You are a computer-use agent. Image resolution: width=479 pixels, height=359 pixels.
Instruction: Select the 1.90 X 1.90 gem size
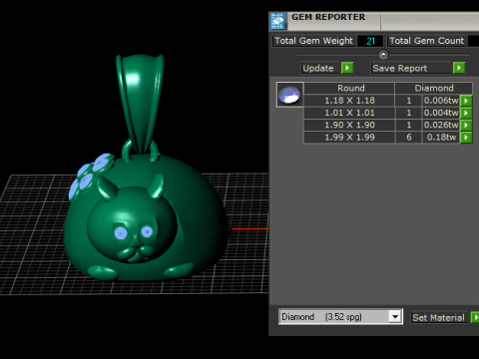pyautogui.click(x=349, y=125)
